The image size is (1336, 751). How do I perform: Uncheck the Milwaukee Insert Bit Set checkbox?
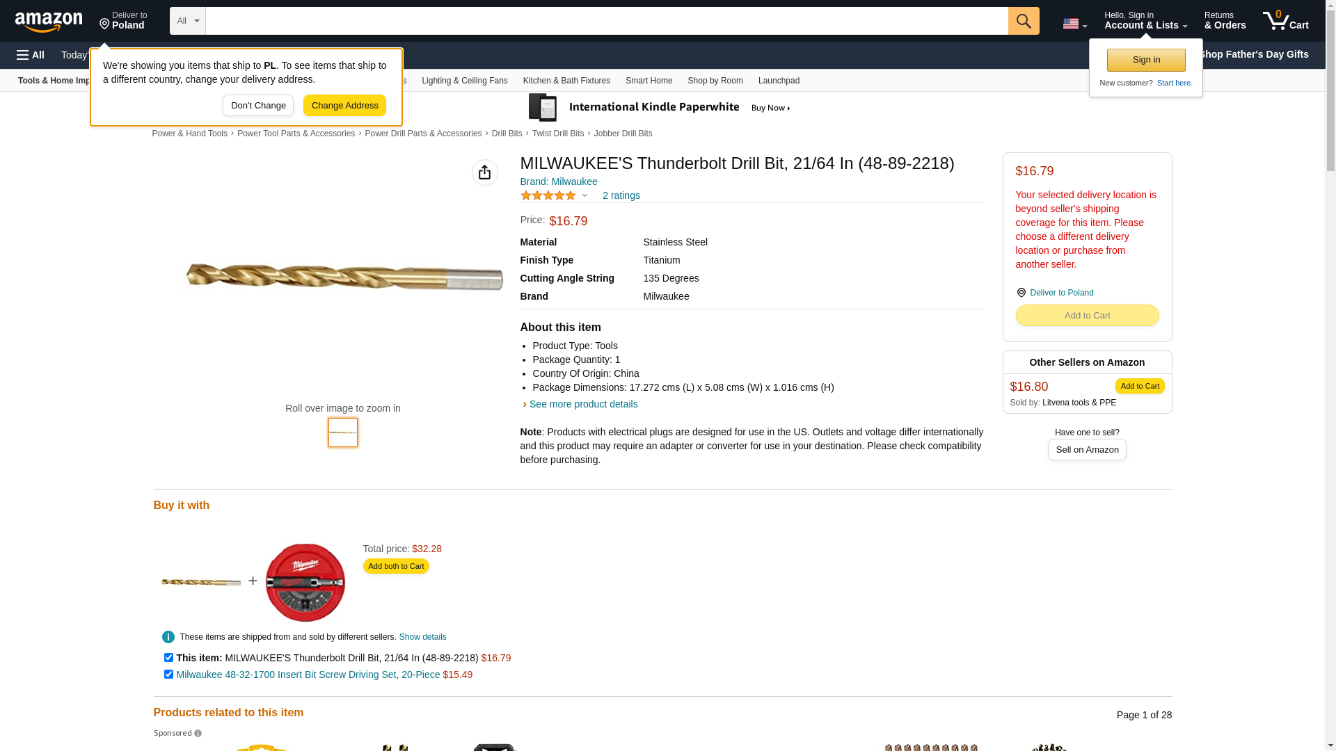tap(168, 675)
